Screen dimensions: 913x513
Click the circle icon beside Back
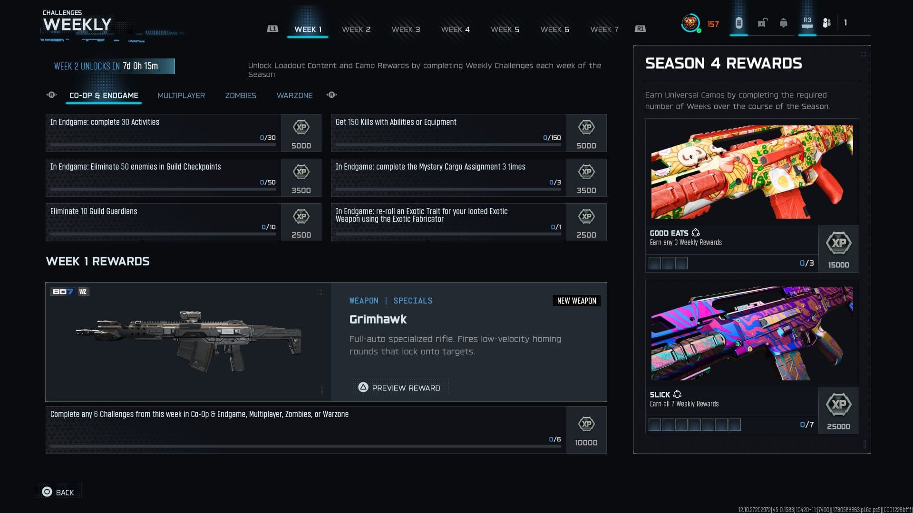pyautogui.click(x=47, y=492)
